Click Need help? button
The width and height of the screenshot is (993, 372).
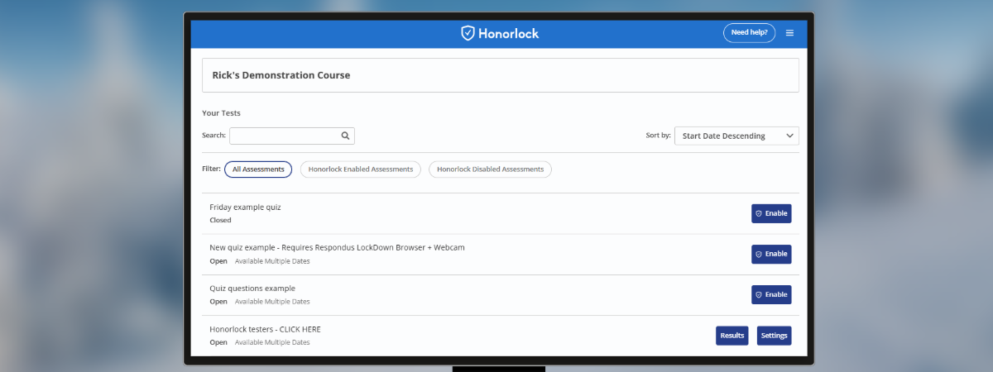[x=749, y=33]
